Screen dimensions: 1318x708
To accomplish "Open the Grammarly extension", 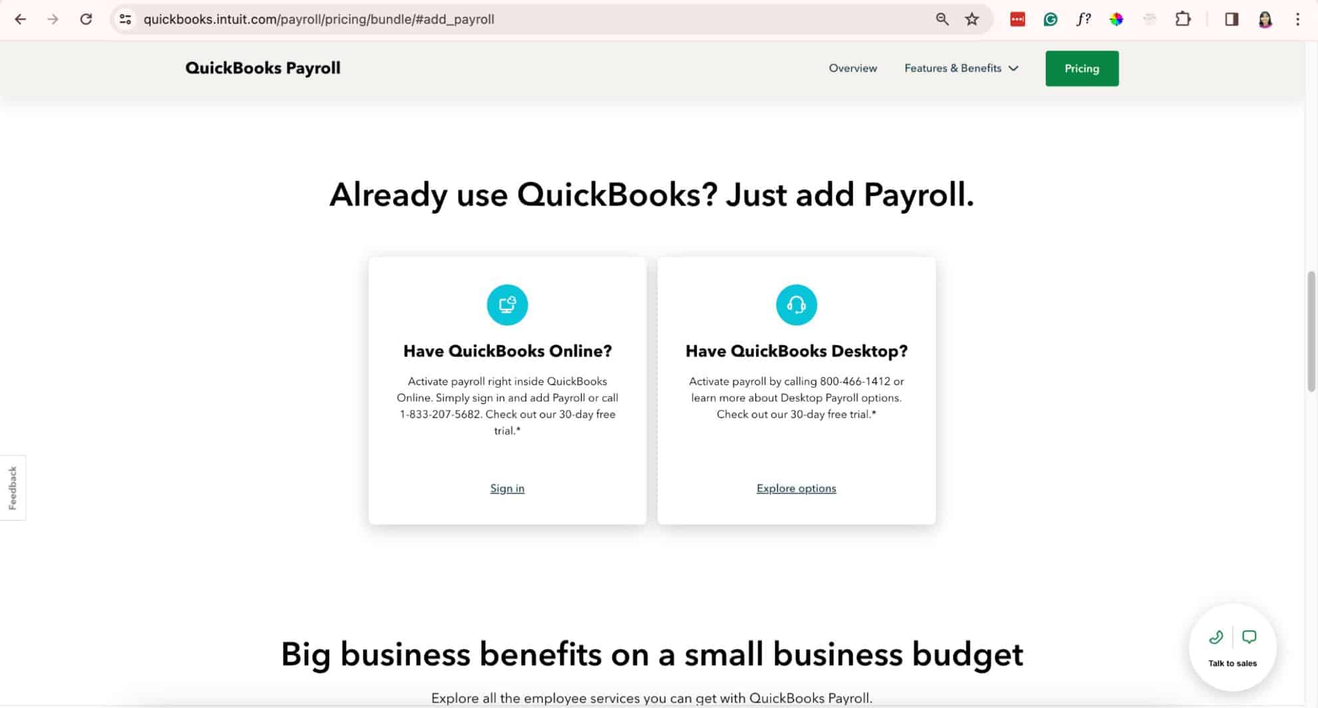I will [1050, 19].
